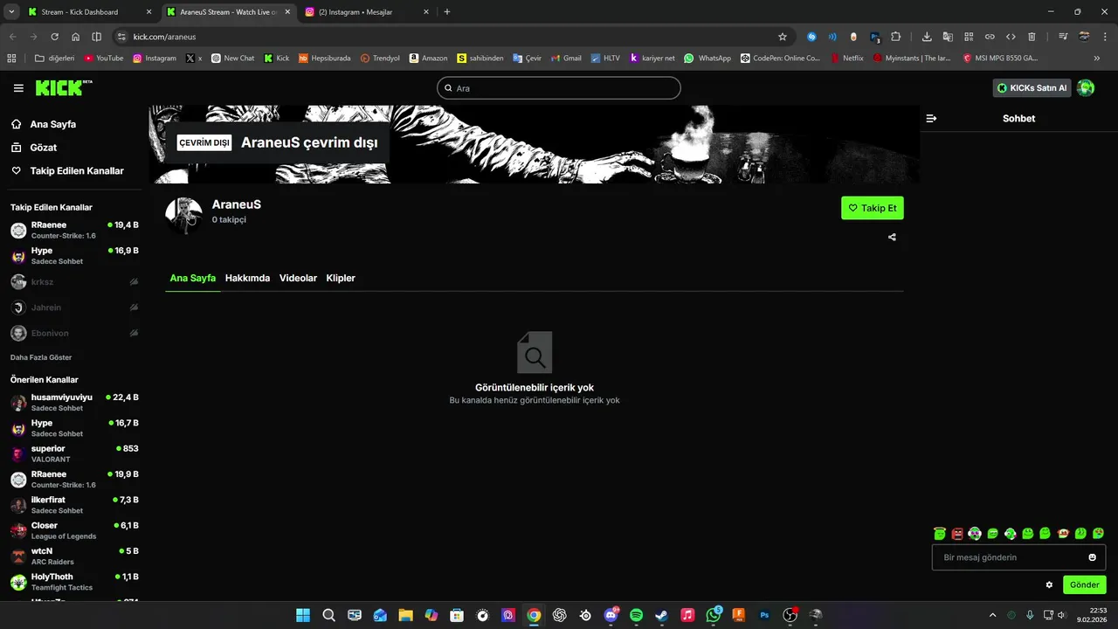Switch to the Klipler tab
Viewport: 1118px width, 629px height.
(x=341, y=278)
